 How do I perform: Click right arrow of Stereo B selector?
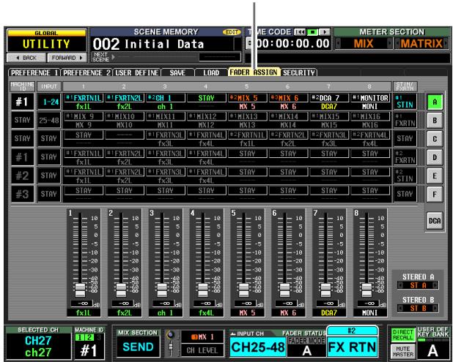point(435,309)
